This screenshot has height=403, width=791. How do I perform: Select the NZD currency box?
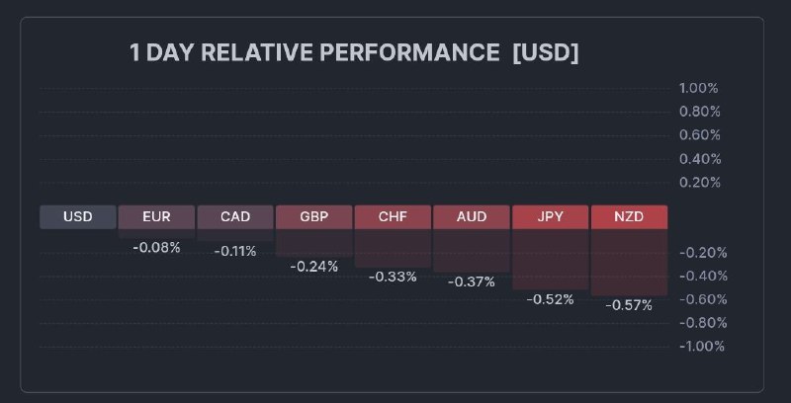pos(628,217)
